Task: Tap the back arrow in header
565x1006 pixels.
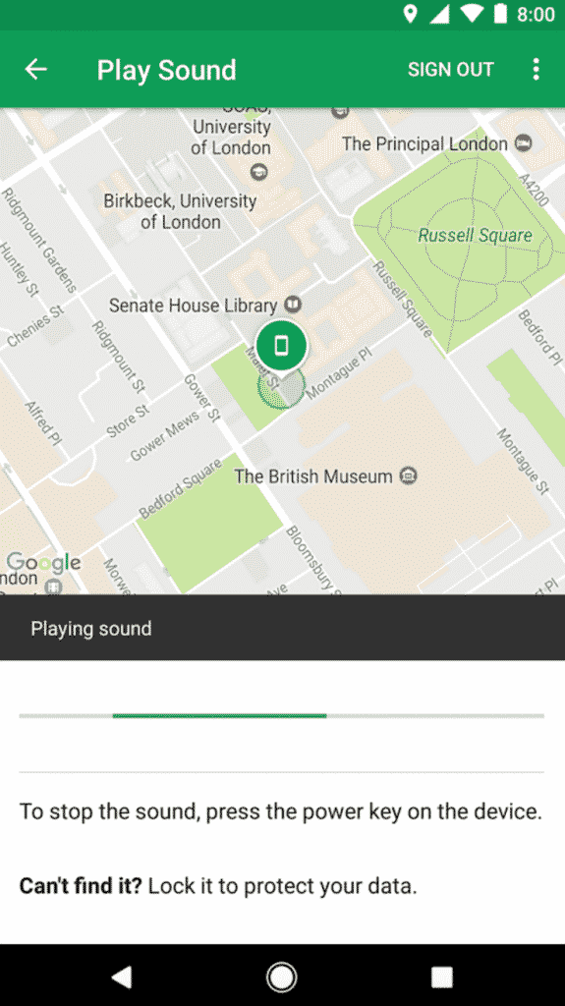Action: pos(36,70)
